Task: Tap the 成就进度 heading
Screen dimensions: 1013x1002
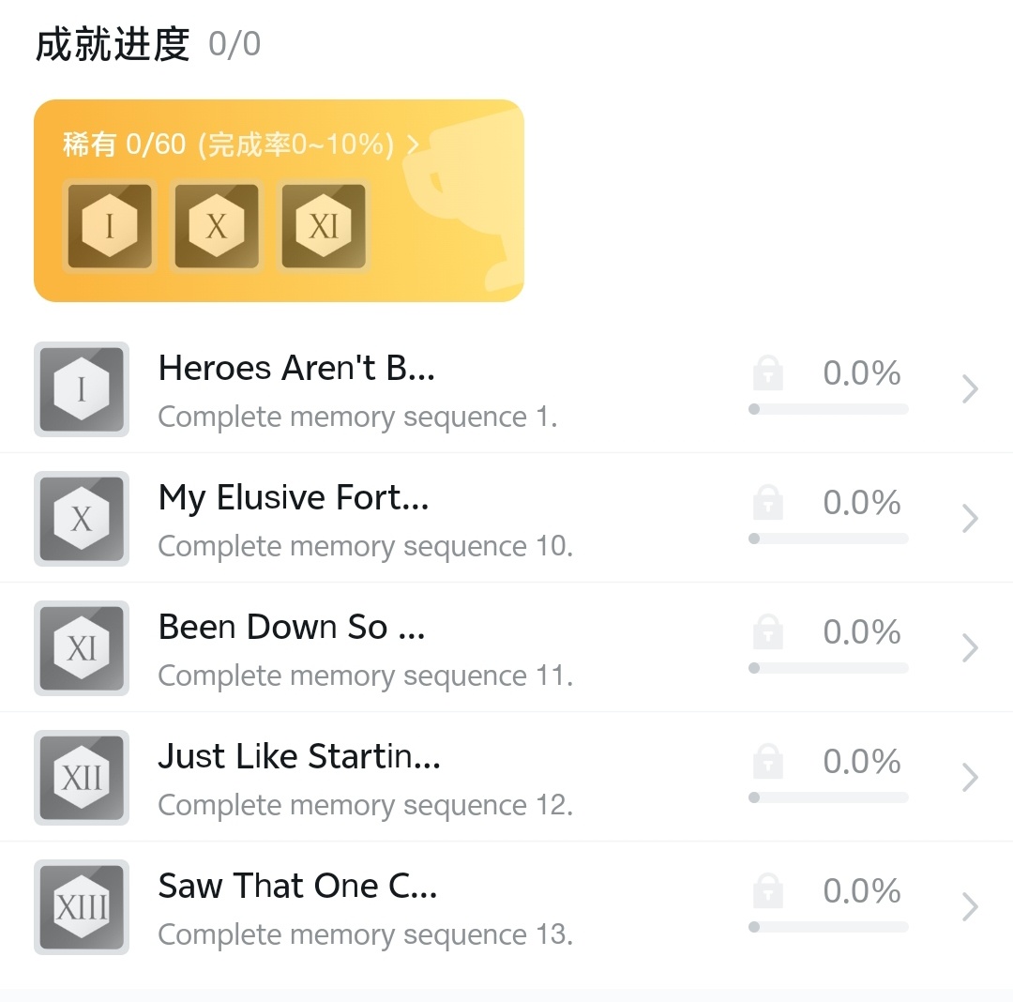Action: [113, 44]
